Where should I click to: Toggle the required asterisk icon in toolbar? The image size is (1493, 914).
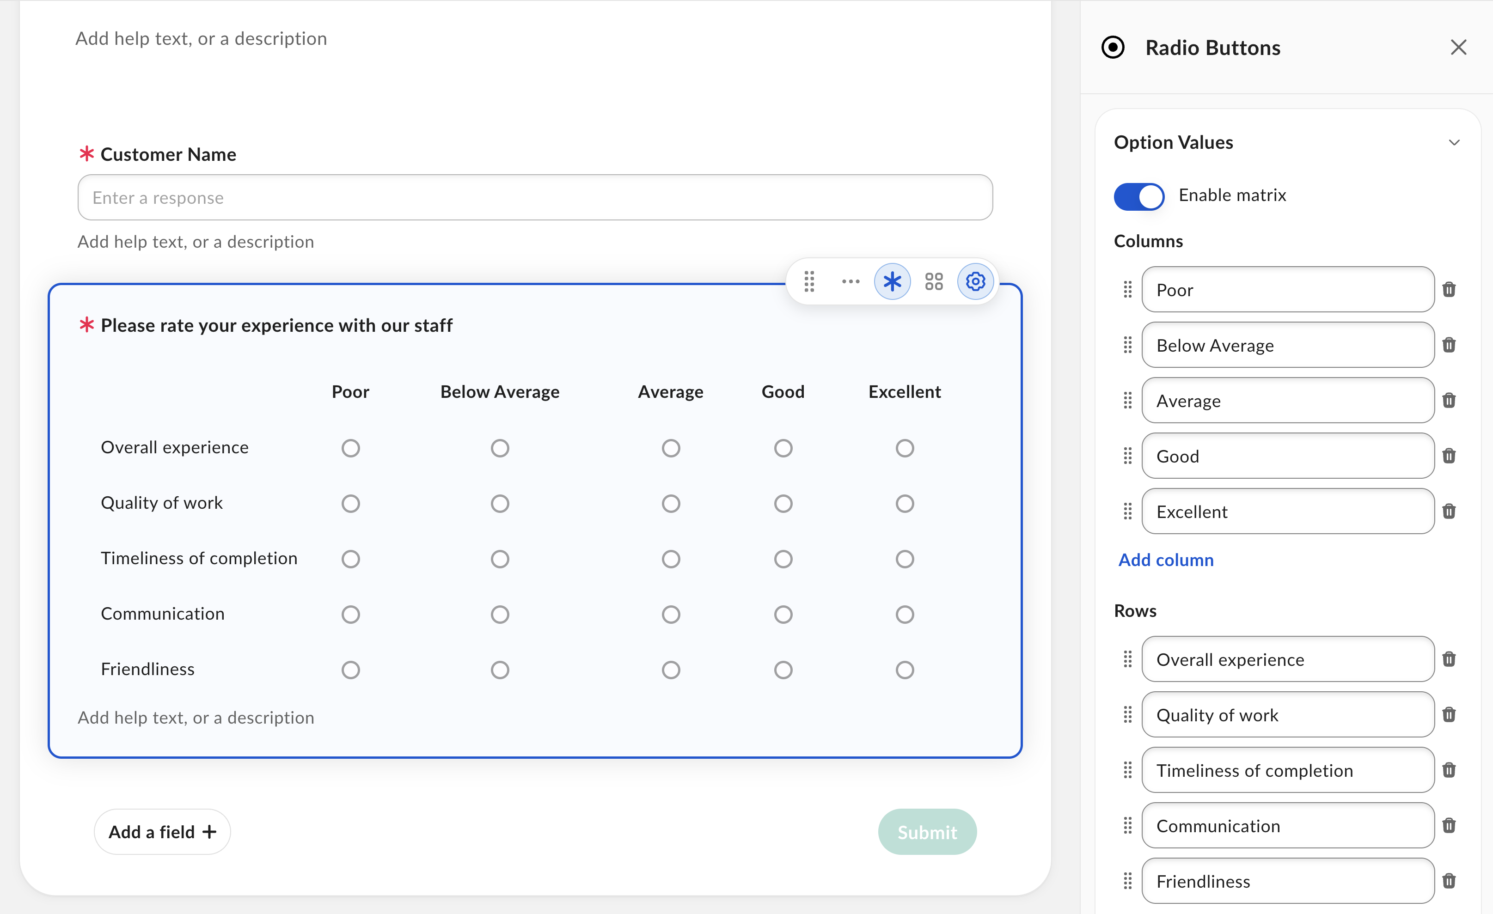(892, 282)
